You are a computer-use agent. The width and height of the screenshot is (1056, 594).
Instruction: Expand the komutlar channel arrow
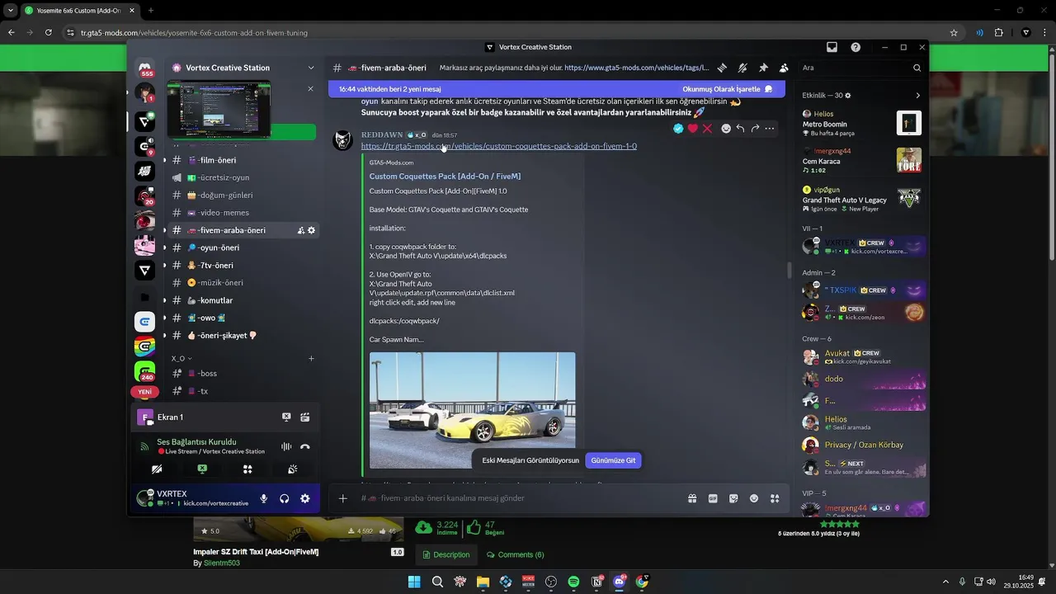point(164,300)
